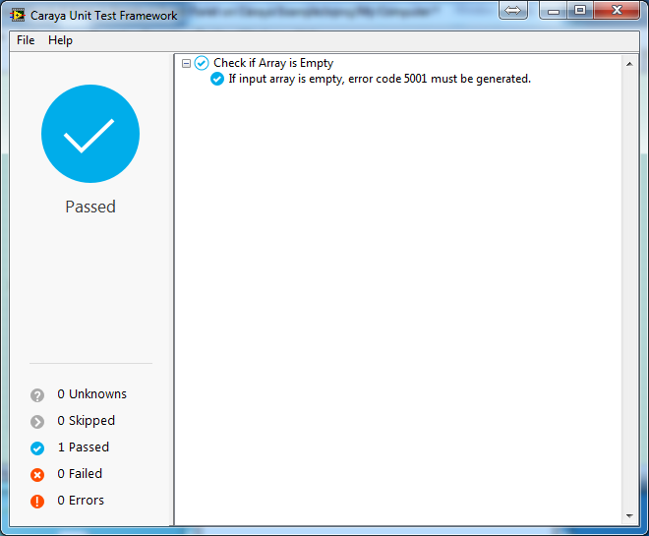
Task: Click the scrollbar down arrow in results tree
Action: 629,515
